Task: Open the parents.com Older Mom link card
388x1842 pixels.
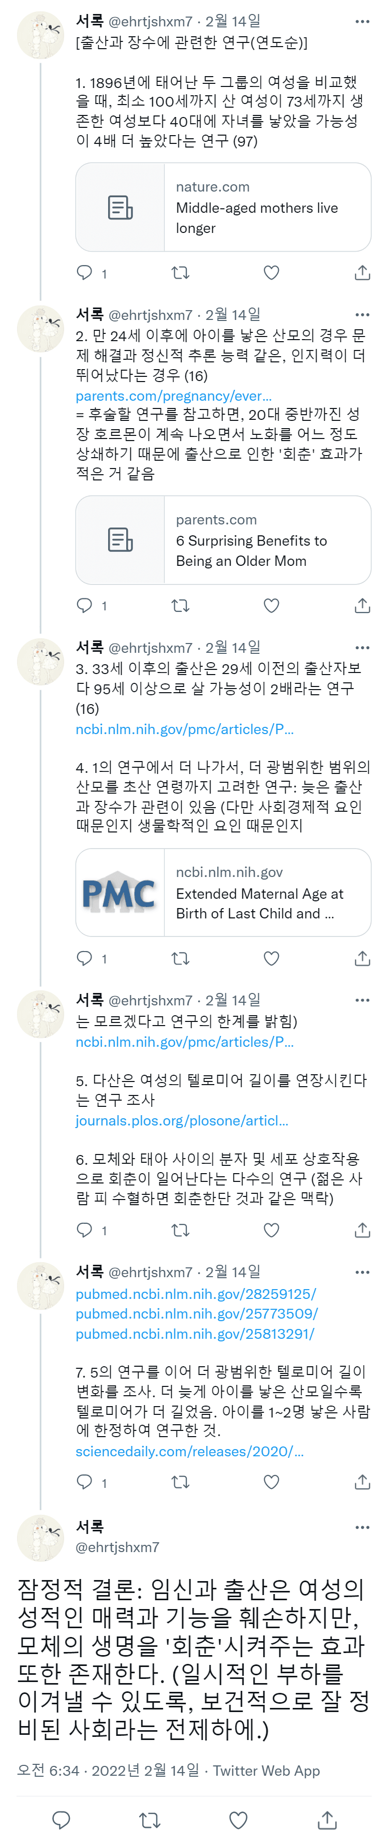Action: (223, 540)
